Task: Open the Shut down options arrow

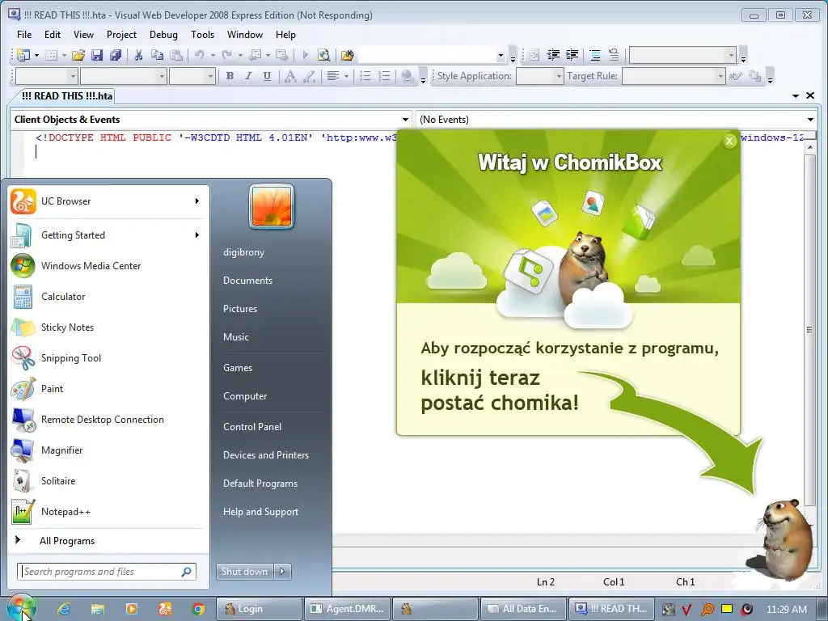Action: coord(282,572)
